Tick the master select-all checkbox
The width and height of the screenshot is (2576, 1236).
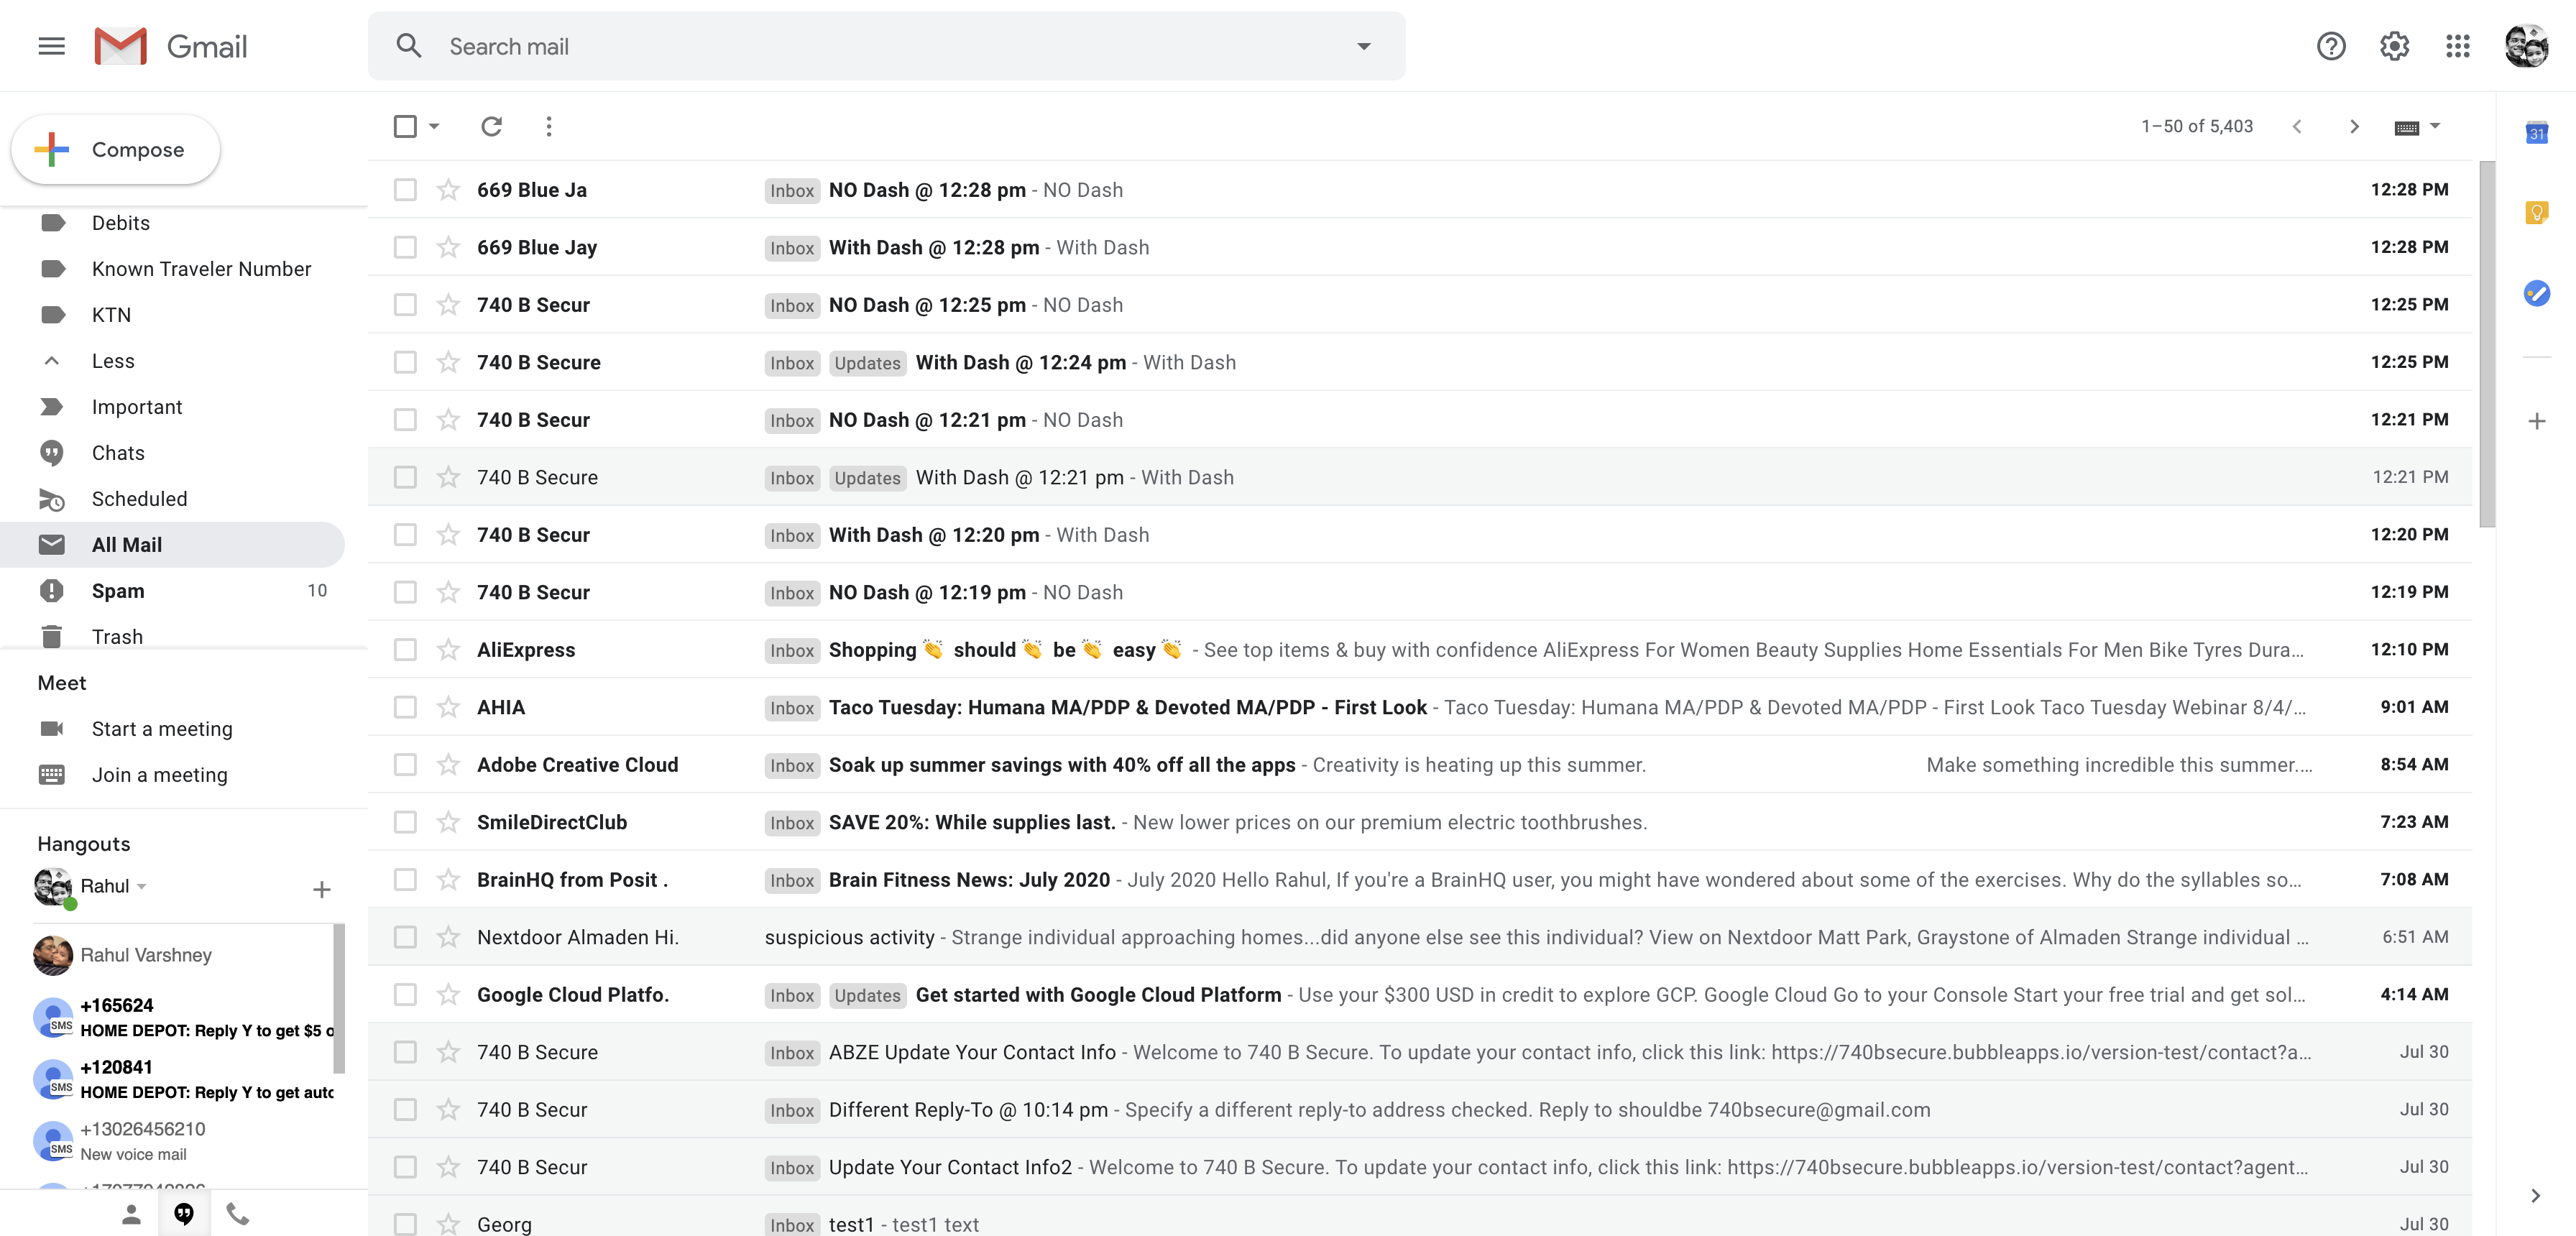(405, 126)
